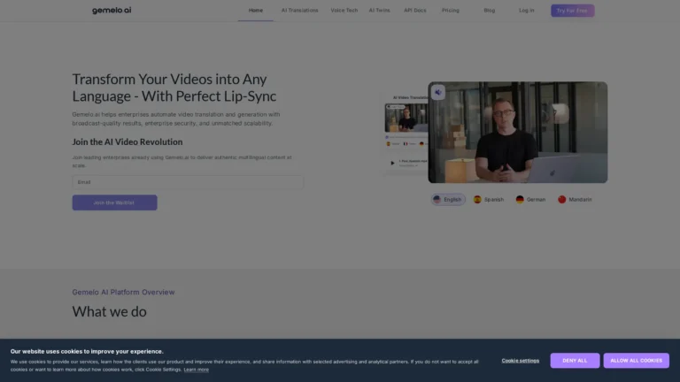Open the Voice Tech nav item
Viewport: 680px width, 382px height.
pos(344,11)
